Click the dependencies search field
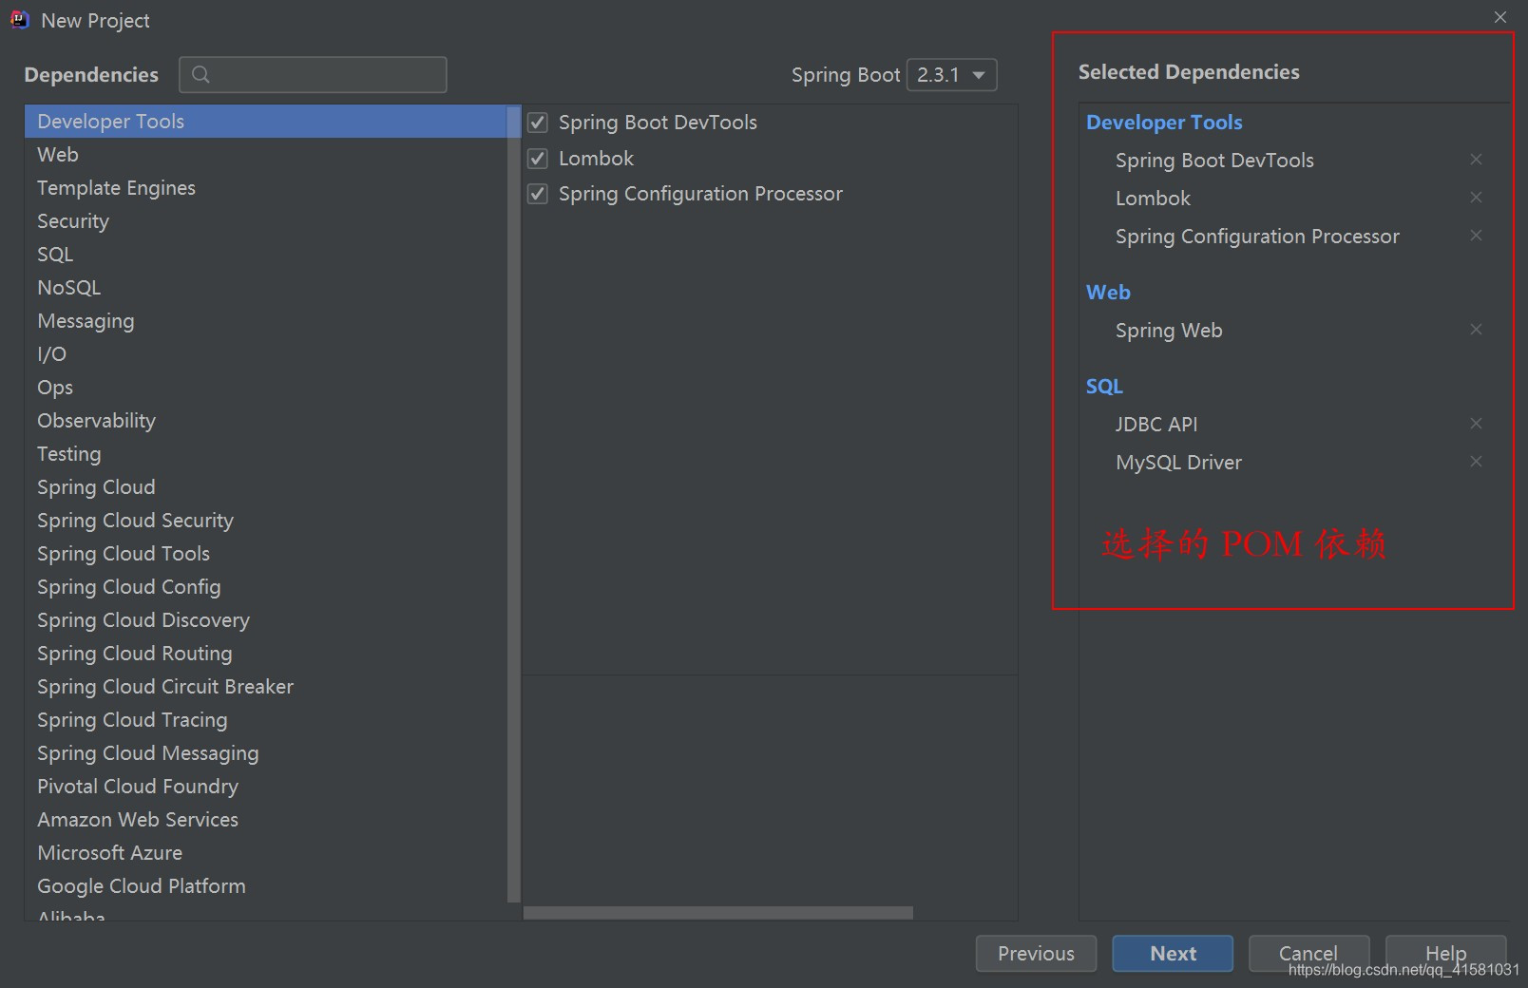 point(313,74)
